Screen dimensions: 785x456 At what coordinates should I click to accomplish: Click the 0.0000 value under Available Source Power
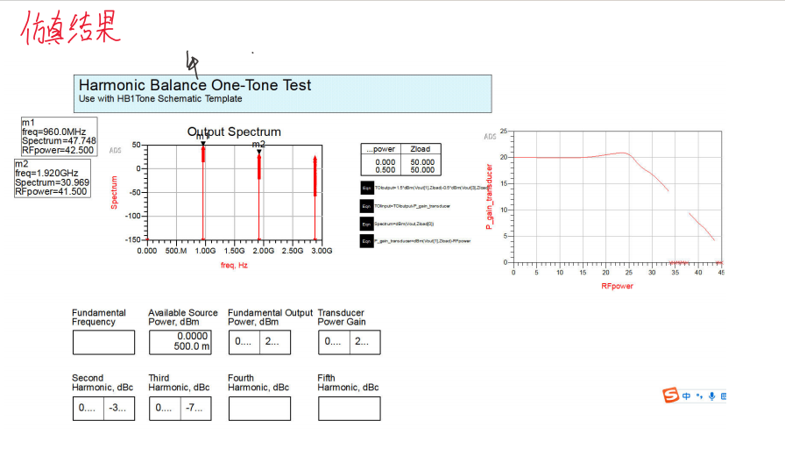[192, 336]
